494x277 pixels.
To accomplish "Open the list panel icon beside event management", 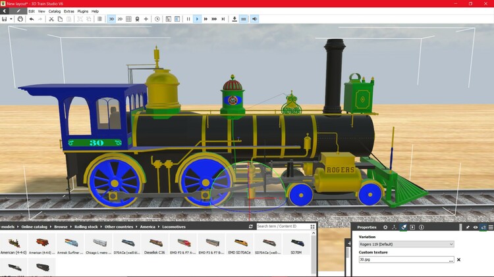I will (x=177, y=19).
